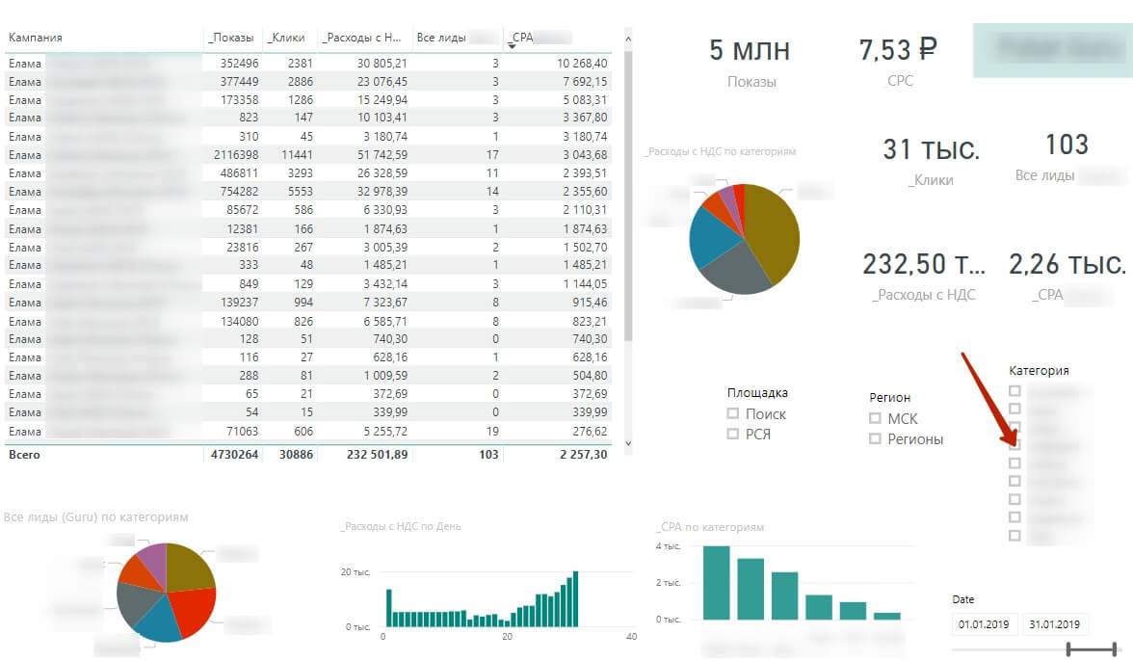Screen dimensions: 1133x661
Task: Tick the Поиск checkbox
Action: coord(733,414)
